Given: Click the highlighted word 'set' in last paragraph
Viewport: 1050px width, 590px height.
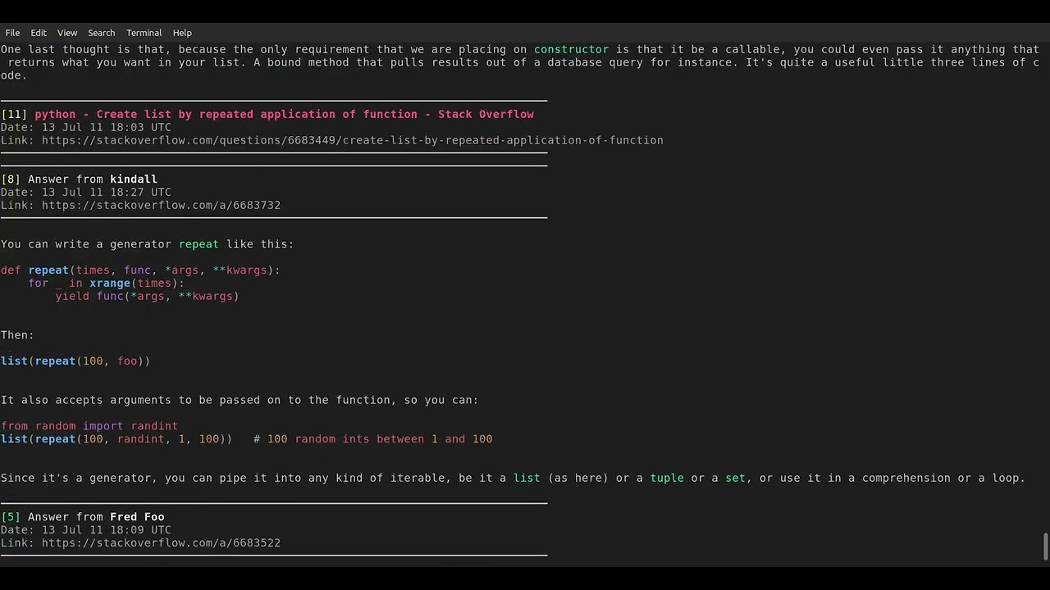Looking at the screenshot, I should pyautogui.click(x=735, y=478).
